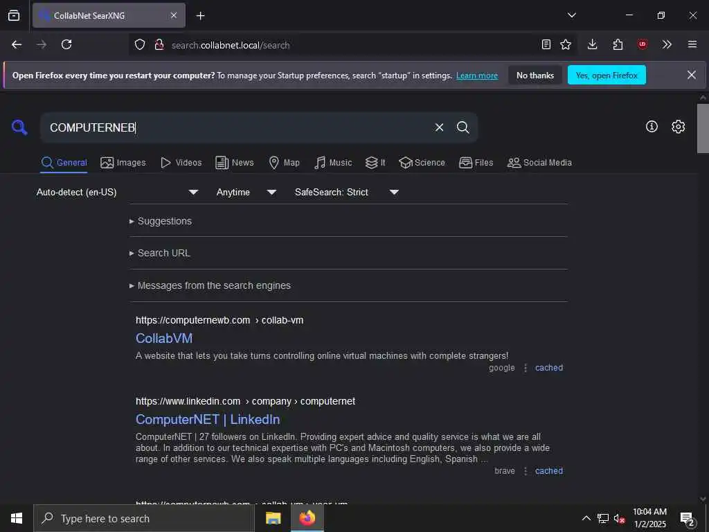Dismiss the Firefox startup notification bar
The image size is (709, 532).
(692, 75)
